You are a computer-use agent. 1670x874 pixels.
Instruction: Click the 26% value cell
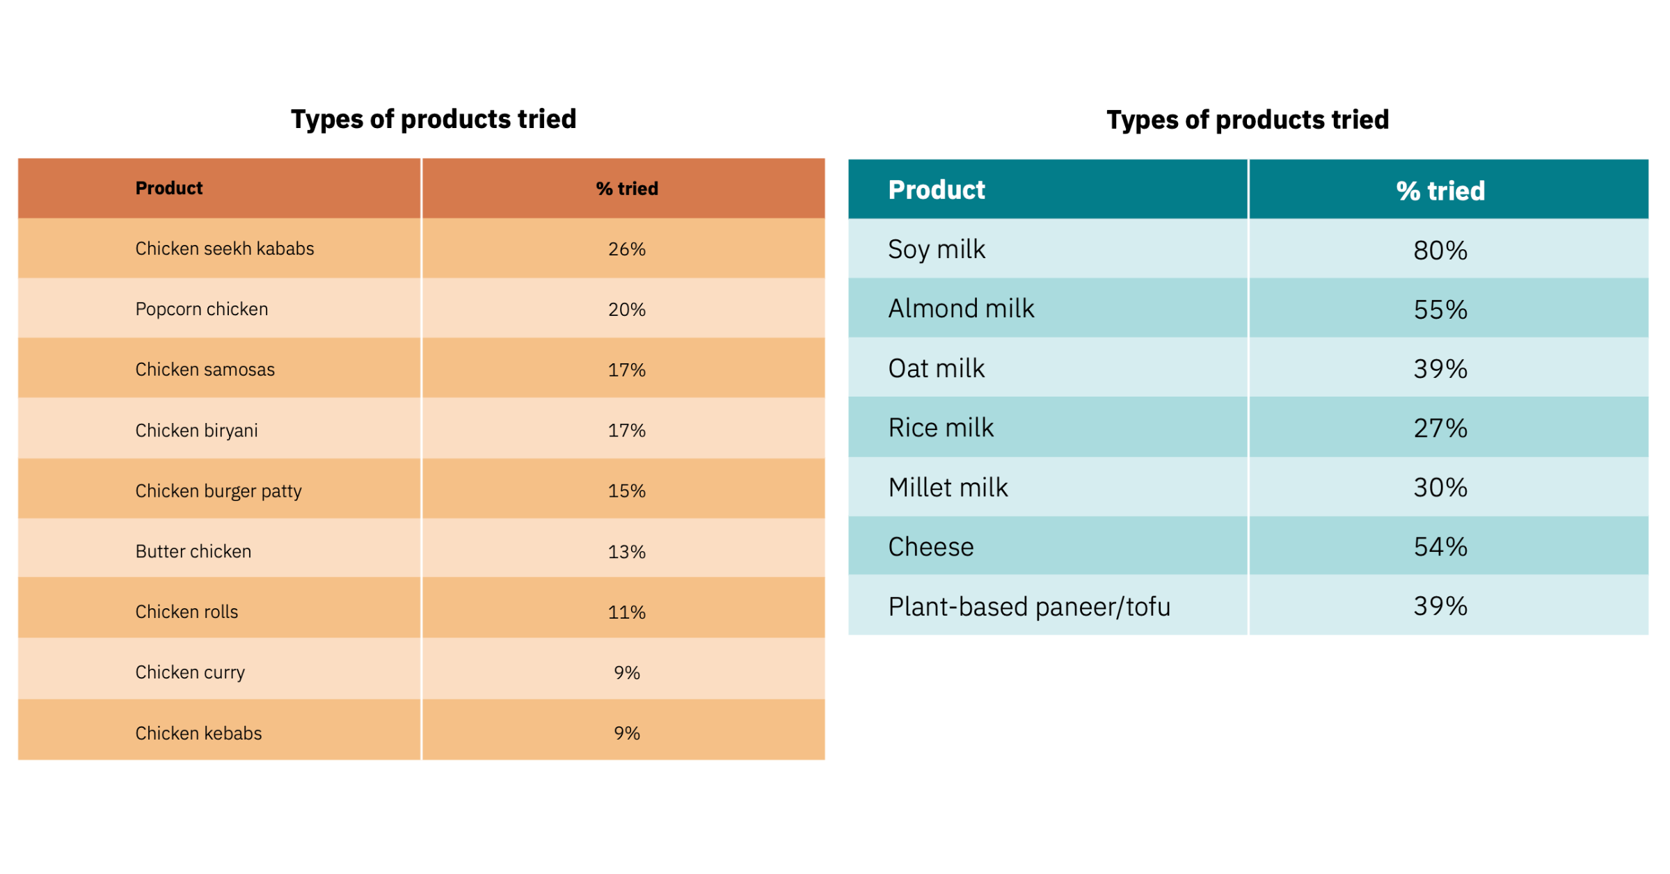(626, 249)
